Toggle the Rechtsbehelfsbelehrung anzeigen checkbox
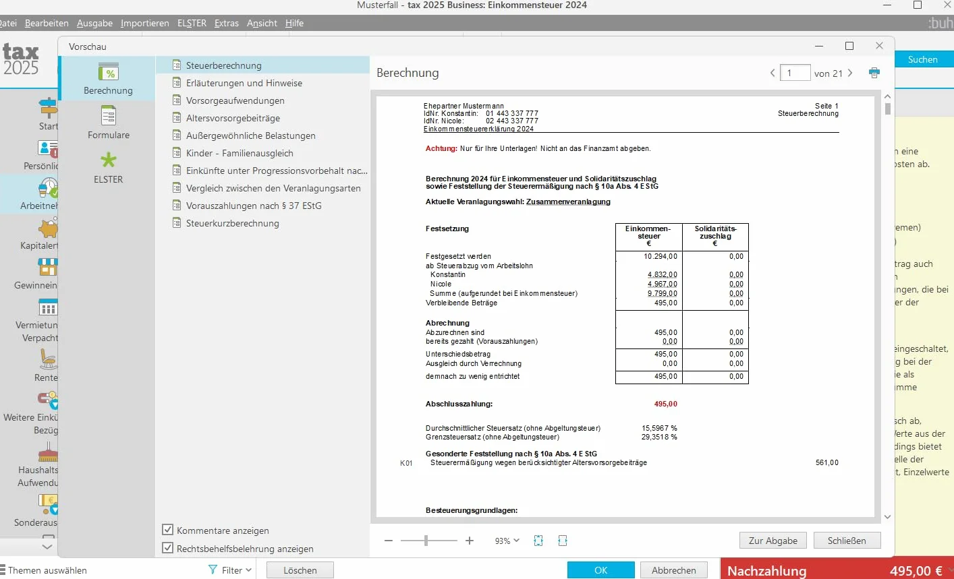Screen dimensions: 954x579 coord(168,548)
